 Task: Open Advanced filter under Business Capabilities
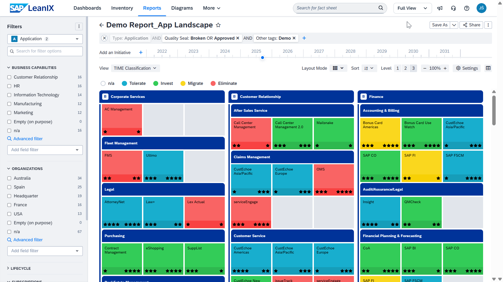pyautogui.click(x=28, y=139)
